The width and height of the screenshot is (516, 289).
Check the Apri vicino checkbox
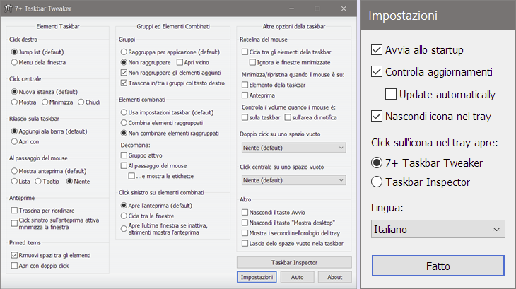pos(180,62)
